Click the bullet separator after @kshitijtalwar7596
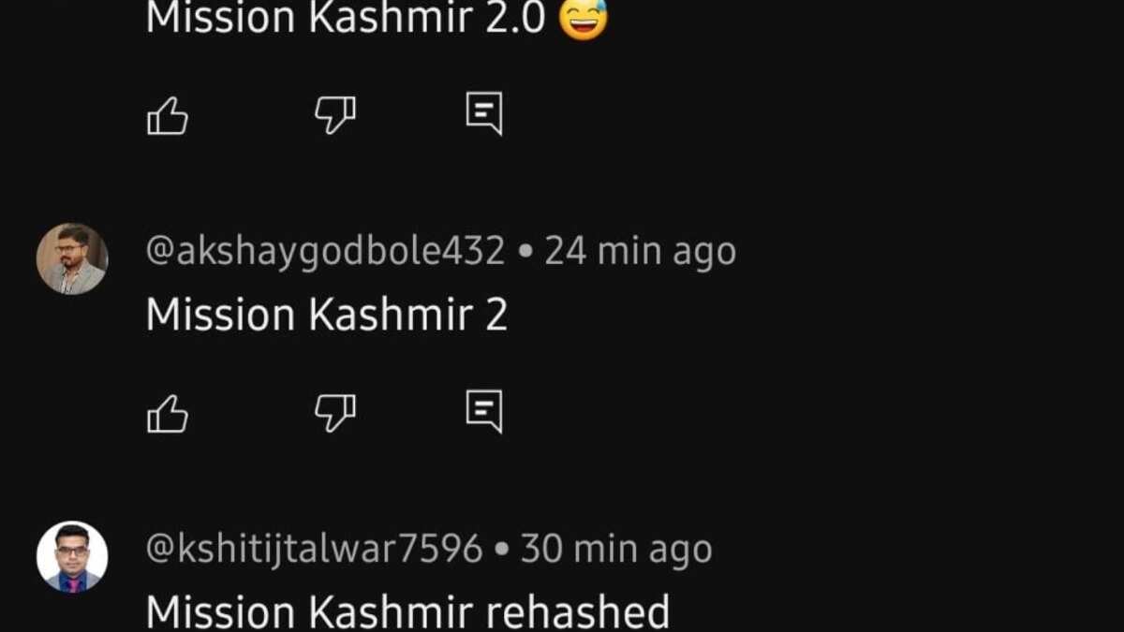 [501, 551]
